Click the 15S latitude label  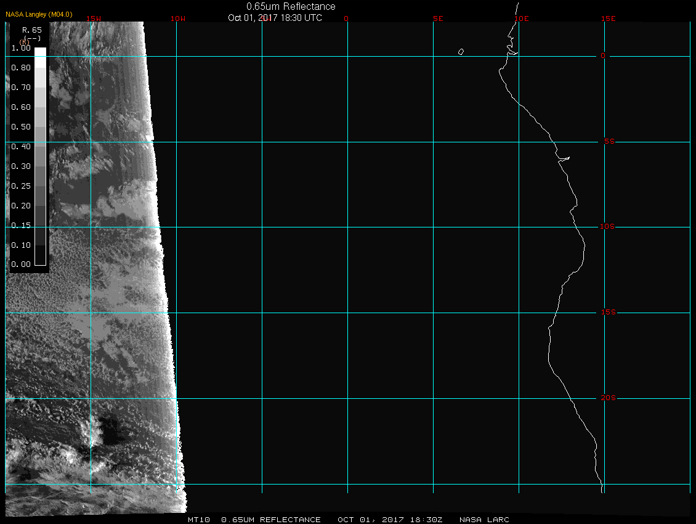(607, 313)
